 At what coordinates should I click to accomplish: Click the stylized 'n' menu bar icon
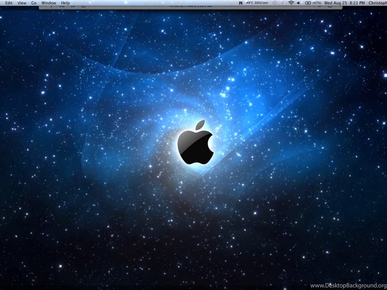coord(241,3)
